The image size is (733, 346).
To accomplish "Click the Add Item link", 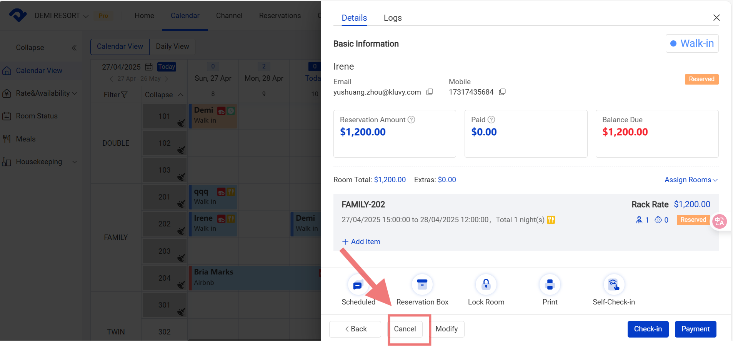I will tap(361, 241).
